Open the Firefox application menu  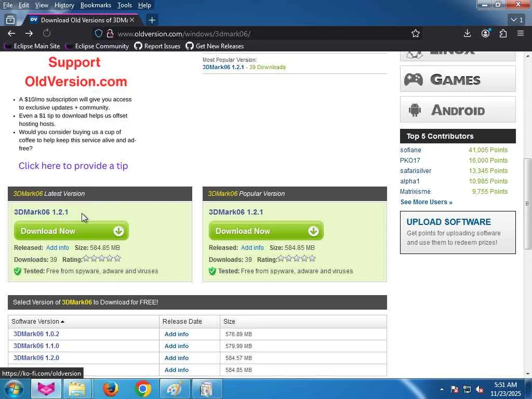pyautogui.click(x=521, y=33)
